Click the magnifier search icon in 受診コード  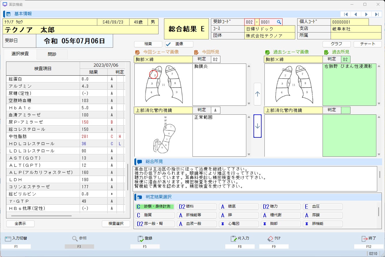point(279,22)
